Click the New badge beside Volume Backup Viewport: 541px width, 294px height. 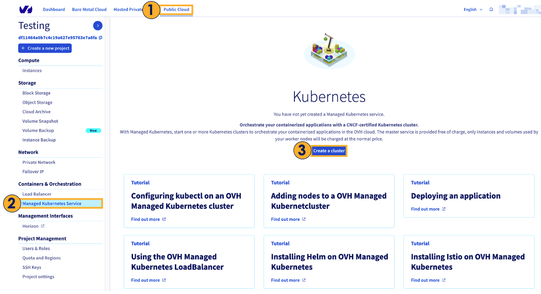click(93, 130)
